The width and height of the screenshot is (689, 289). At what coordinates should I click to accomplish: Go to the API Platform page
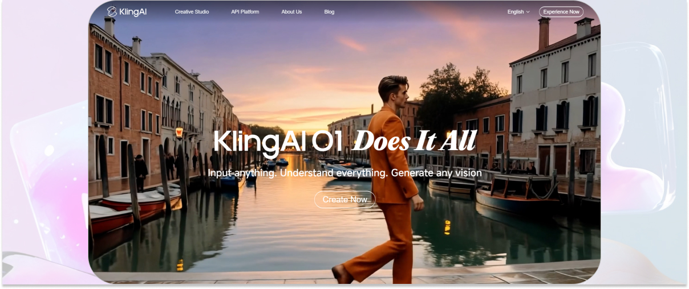click(x=245, y=12)
